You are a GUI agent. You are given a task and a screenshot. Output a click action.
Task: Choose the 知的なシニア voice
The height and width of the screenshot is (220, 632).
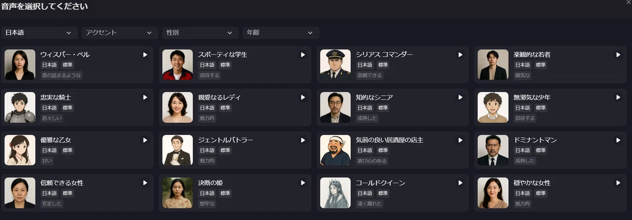click(x=393, y=107)
